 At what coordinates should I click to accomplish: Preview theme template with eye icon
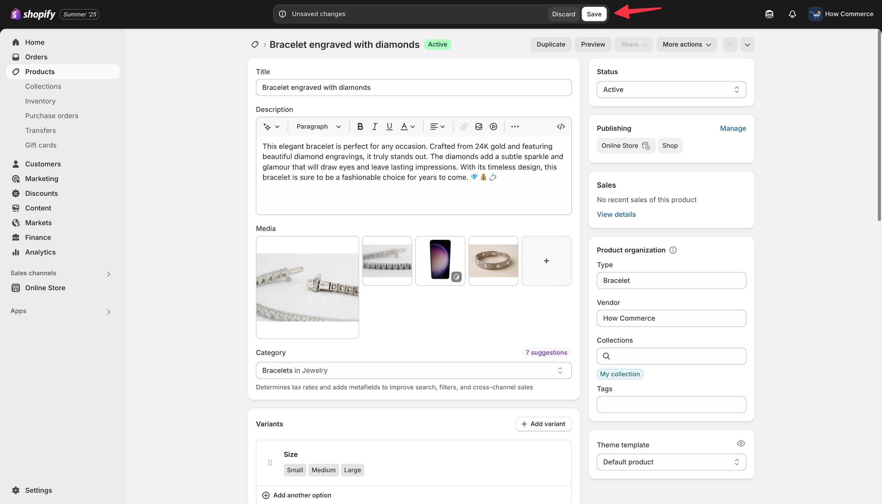point(741,443)
